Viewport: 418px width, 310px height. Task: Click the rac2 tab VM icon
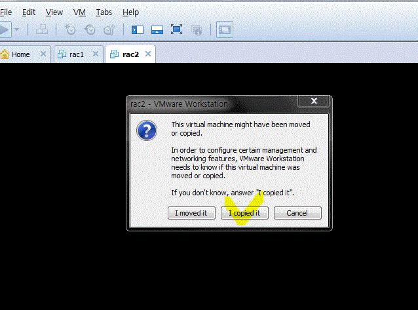[114, 54]
